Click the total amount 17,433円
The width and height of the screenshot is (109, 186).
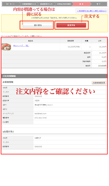pyautogui.click(x=102, y=66)
